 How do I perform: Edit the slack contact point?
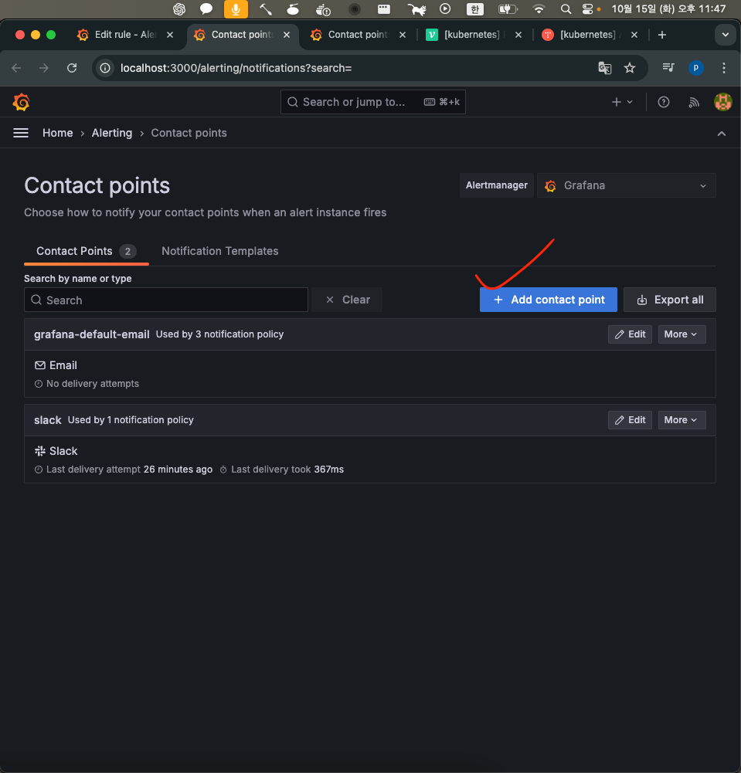click(x=630, y=420)
